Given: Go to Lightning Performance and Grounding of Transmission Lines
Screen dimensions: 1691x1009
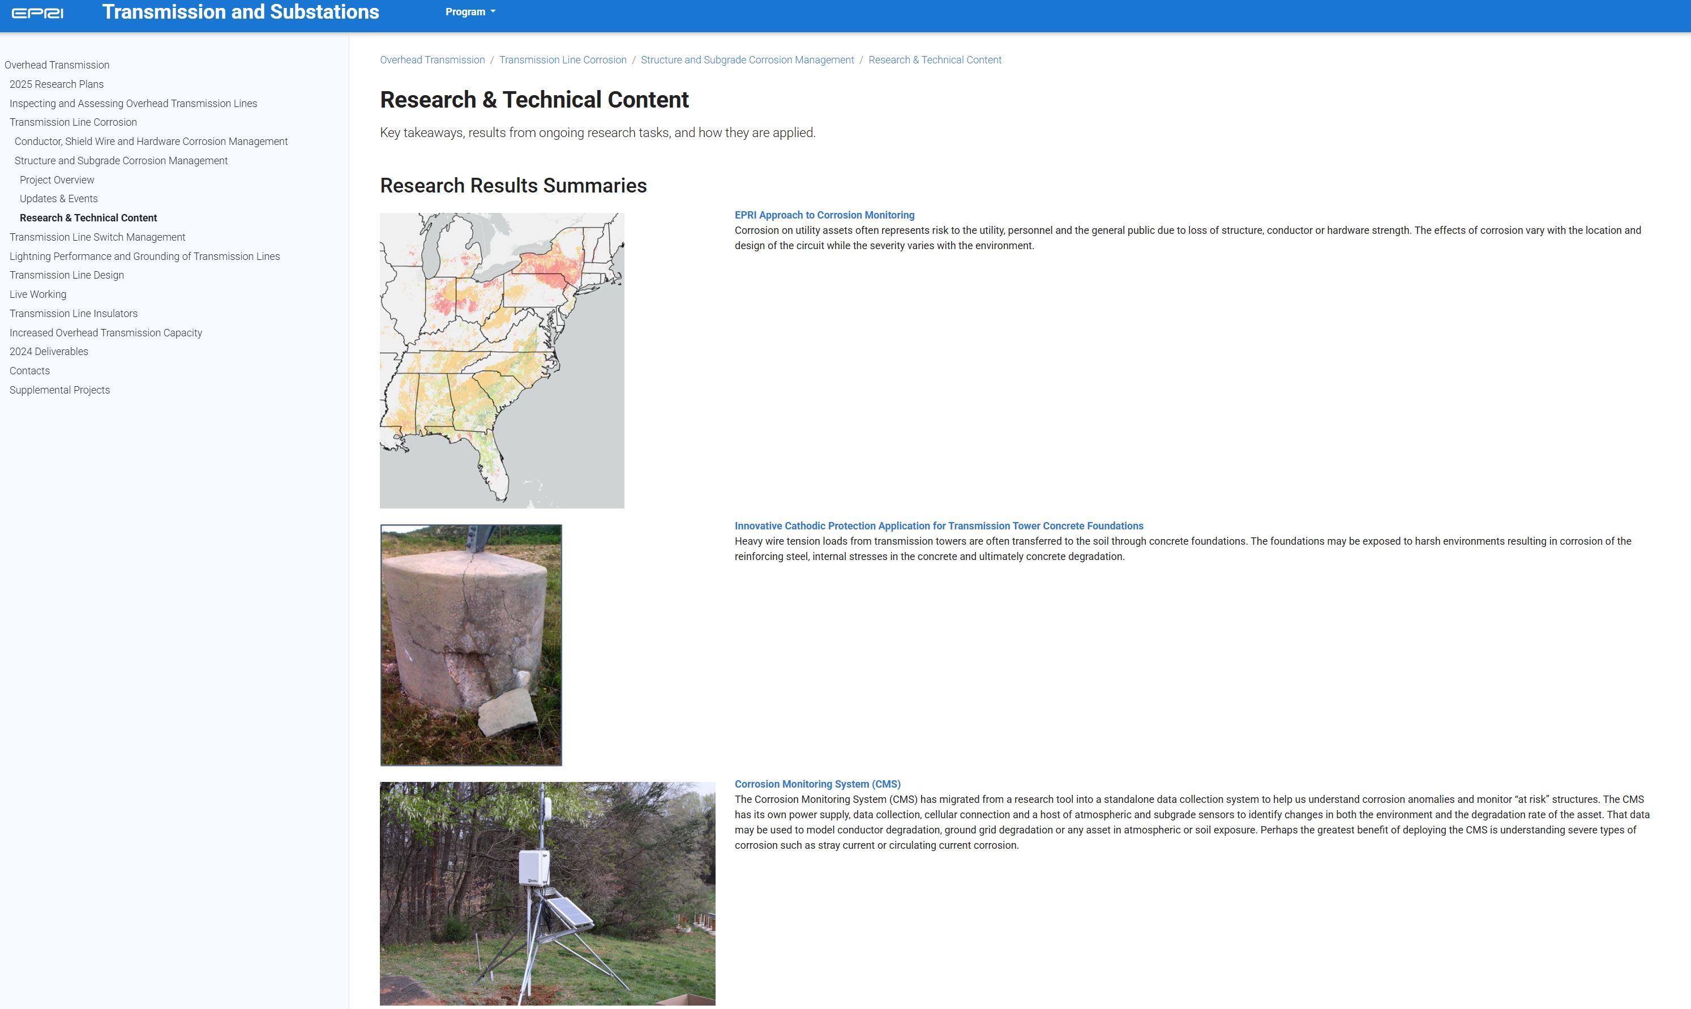Looking at the screenshot, I should point(145,256).
